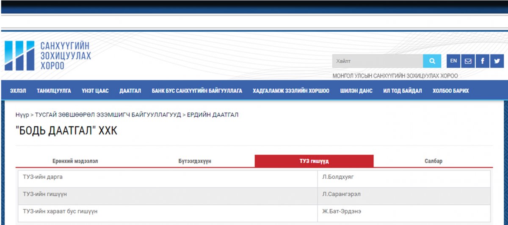Open the Facebook page icon
508x225 pixels.
[482, 61]
